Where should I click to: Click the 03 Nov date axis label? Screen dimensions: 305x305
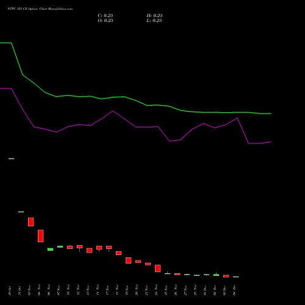point(29,290)
